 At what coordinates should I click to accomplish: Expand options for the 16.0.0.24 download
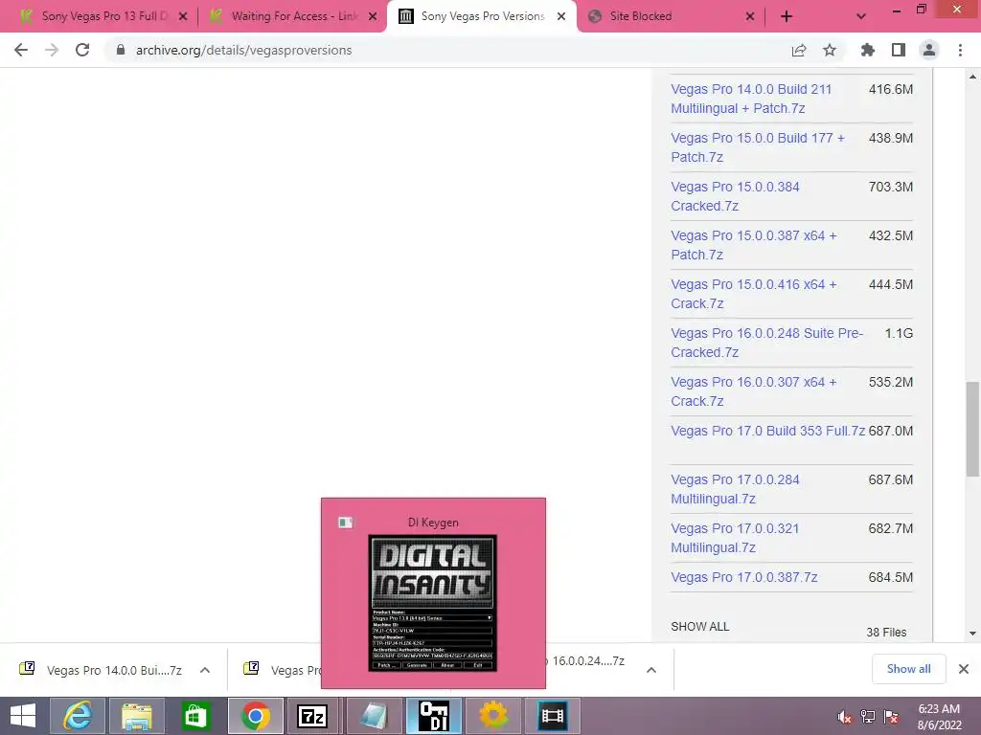[x=651, y=670]
